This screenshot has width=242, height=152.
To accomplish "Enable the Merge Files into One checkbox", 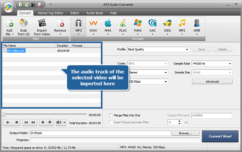I will click(111, 115).
